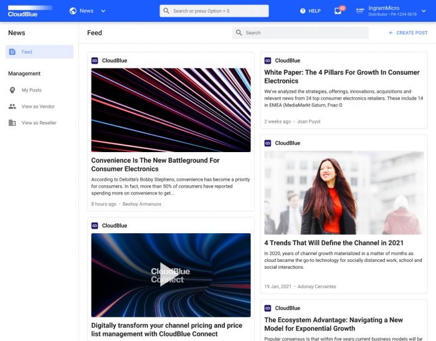Screen dimensions: 436x341
Task: Click CloudBlue name above Connect video post
Action: pyautogui.click(x=115, y=226)
